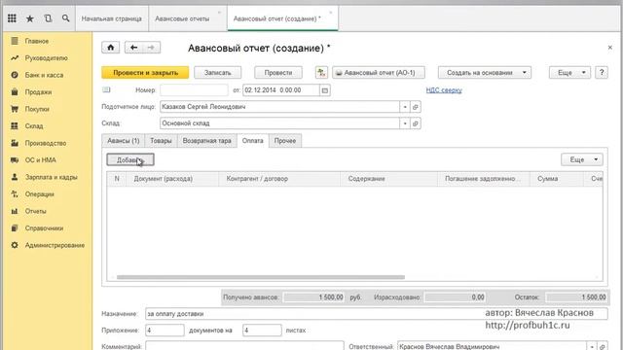Screen dimensions: 623x350
Task: Go back with the left arrow
Action: [134, 48]
